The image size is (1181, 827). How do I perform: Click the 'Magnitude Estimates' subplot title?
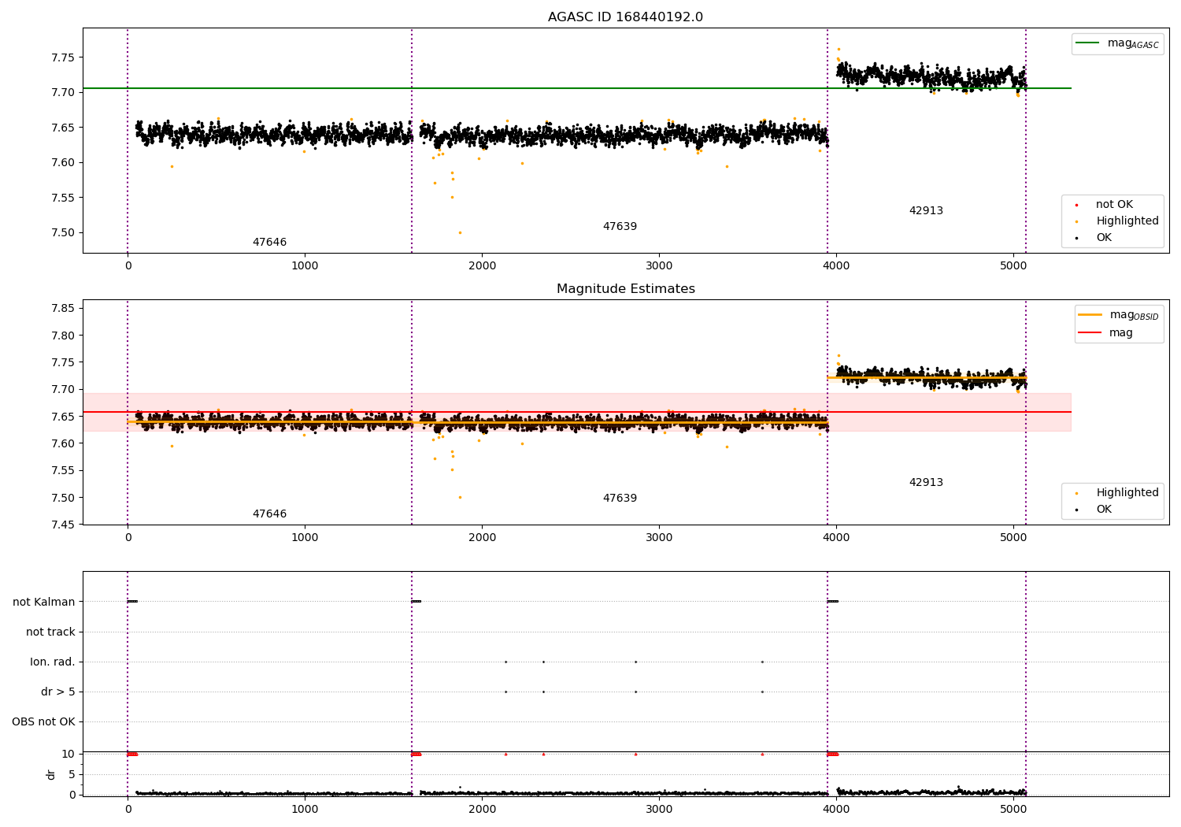(625, 289)
